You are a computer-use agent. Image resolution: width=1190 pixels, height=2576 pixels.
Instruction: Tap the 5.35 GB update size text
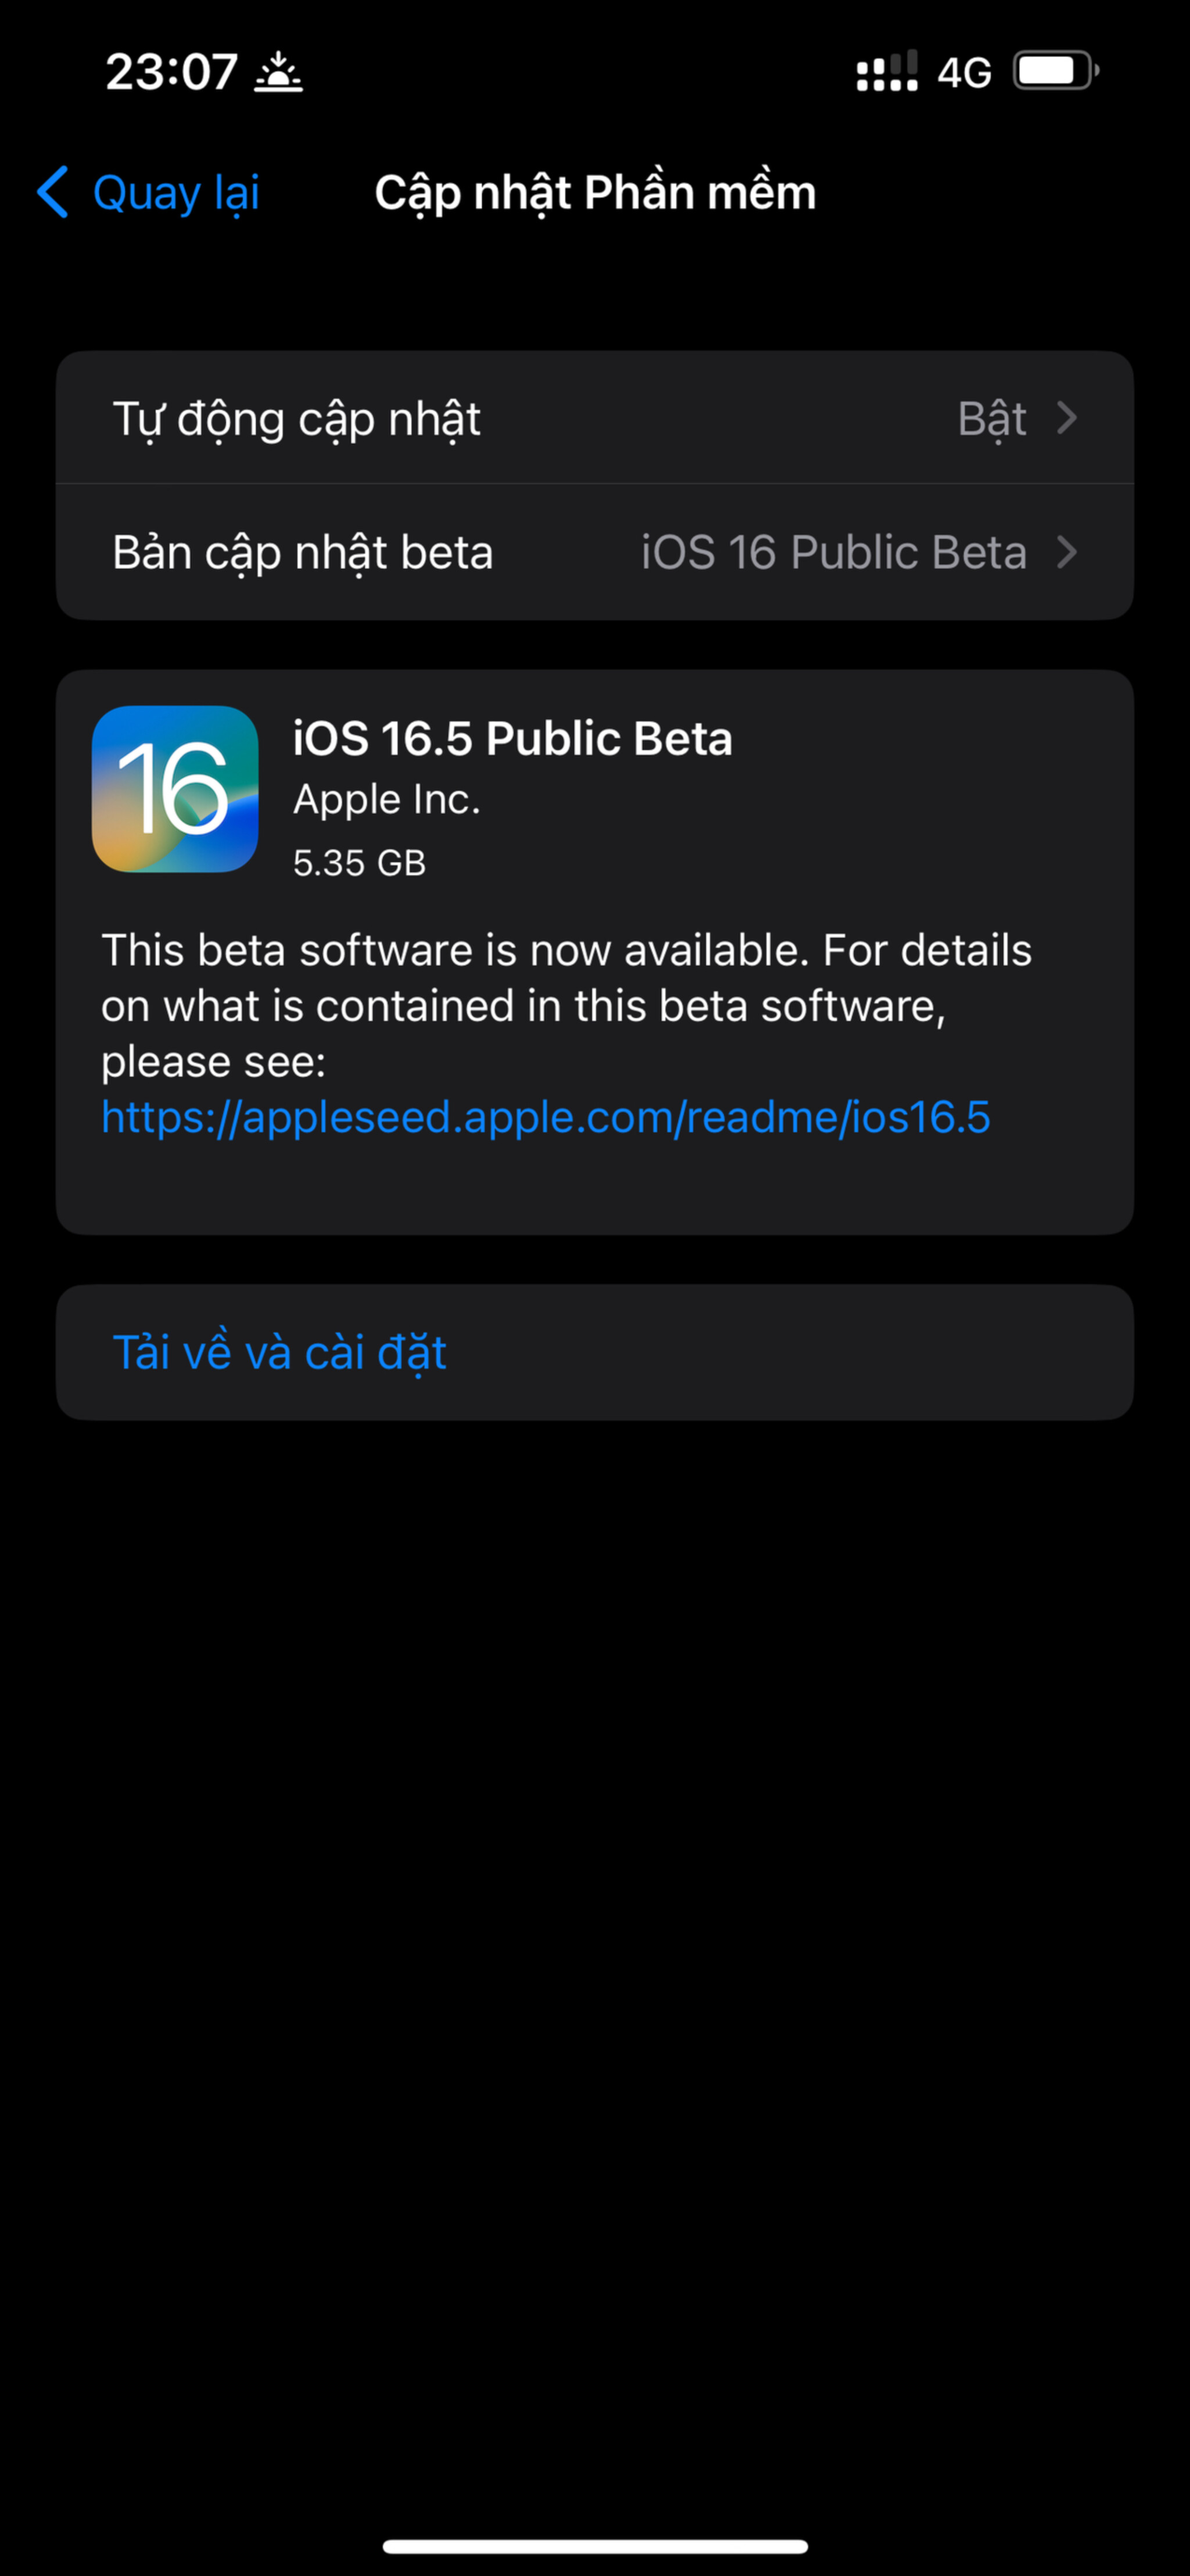[x=360, y=862]
